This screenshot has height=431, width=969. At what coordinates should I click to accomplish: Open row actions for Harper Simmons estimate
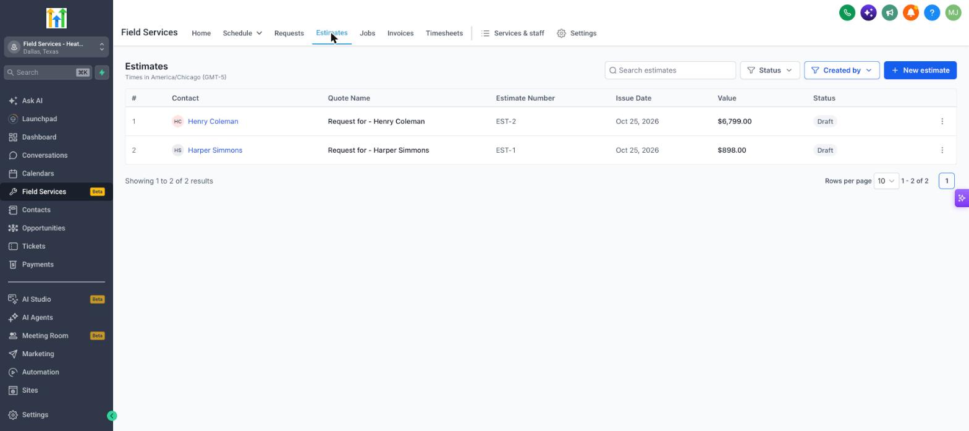click(942, 150)
